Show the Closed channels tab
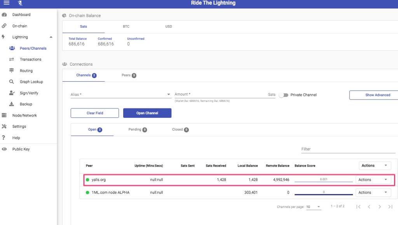The height and width of the screenshot is (225, 398). (180, 130)
